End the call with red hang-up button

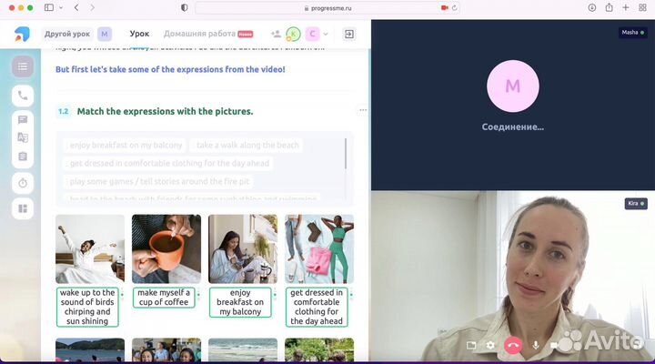(x=513, y=346)
